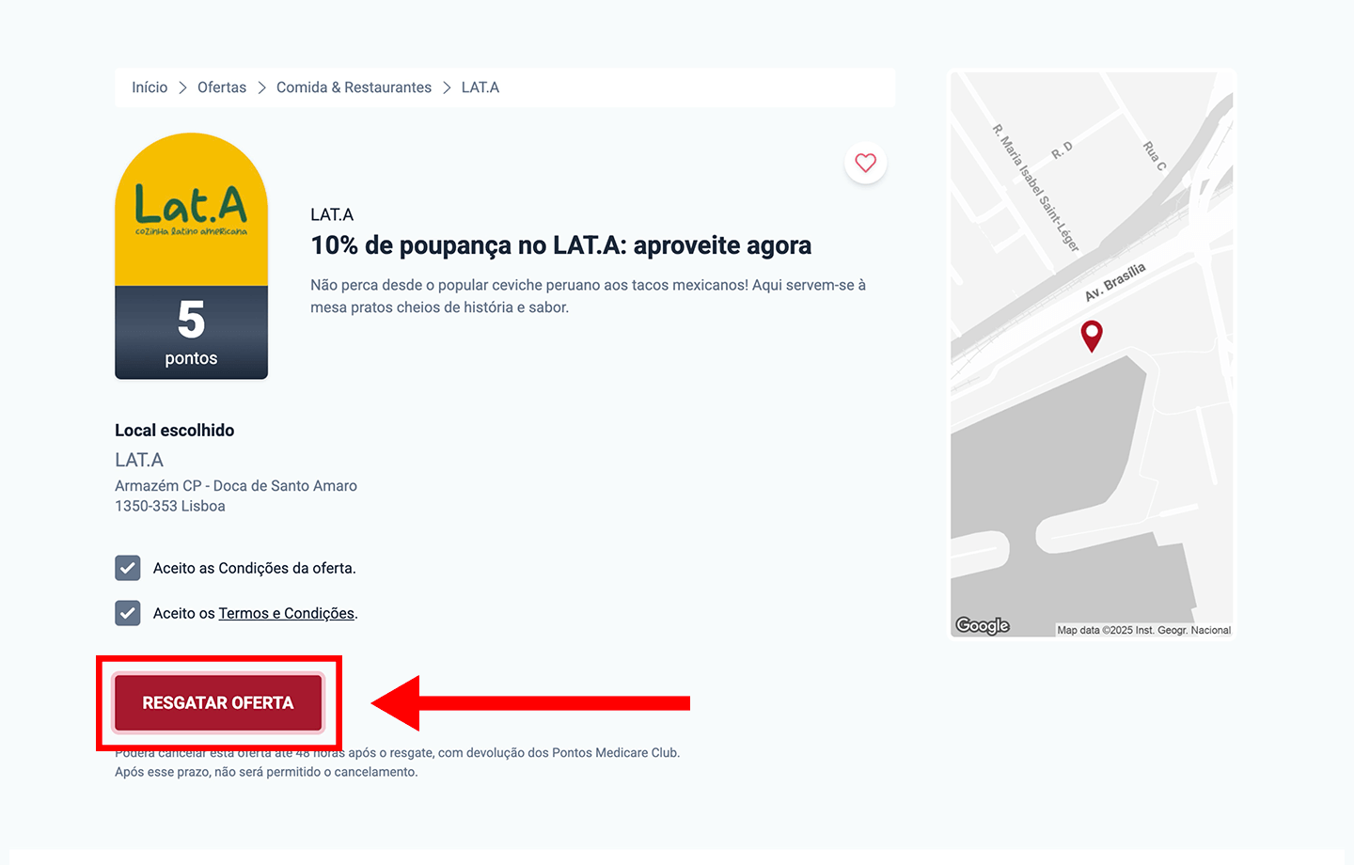Favorite the offer using the heart icon

865,163
